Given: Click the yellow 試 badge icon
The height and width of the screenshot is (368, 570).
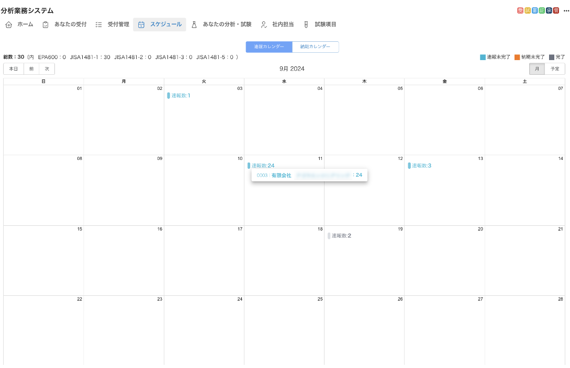Looking at the screenshot, I should click(x=527, y=10).
